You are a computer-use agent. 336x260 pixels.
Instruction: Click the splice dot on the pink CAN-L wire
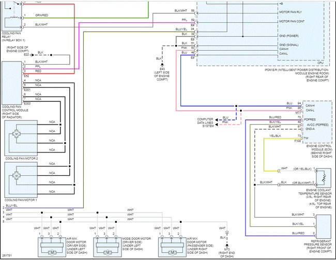(x=241, y=111)
